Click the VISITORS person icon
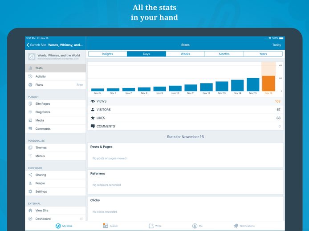 pos(93,110)
